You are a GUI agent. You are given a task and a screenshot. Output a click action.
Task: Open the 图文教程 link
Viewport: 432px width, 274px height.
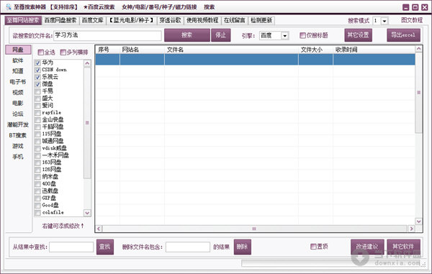click(x=412, y=20)
